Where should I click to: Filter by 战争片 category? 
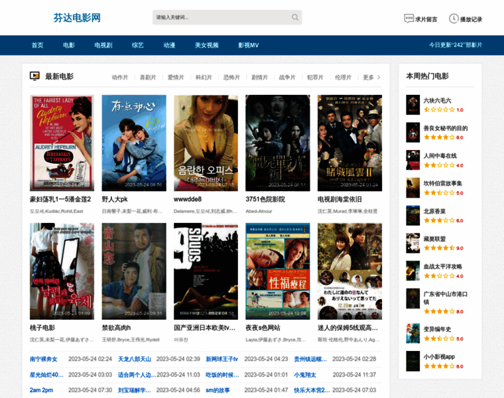(x=287, y=77)
